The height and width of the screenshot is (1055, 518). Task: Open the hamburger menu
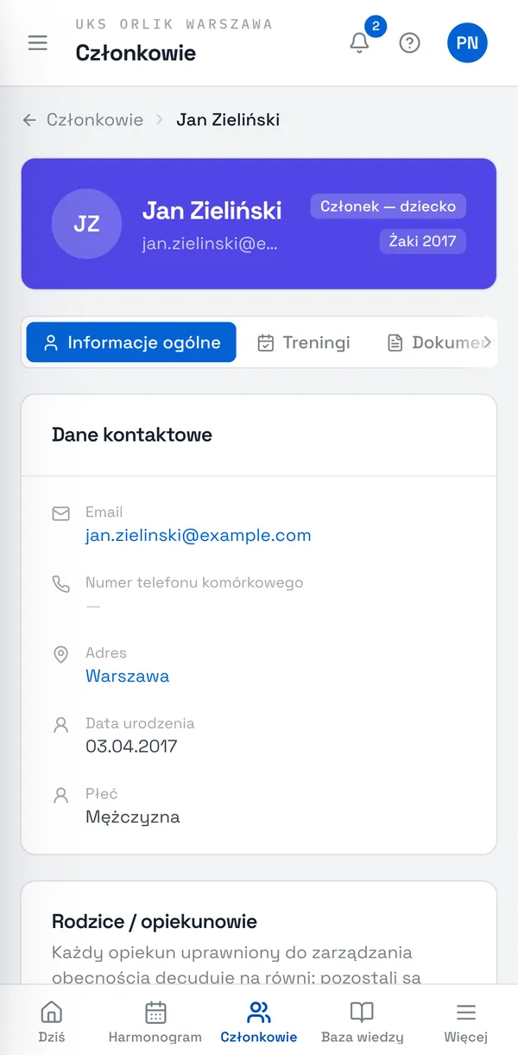[x=38, y=42]
